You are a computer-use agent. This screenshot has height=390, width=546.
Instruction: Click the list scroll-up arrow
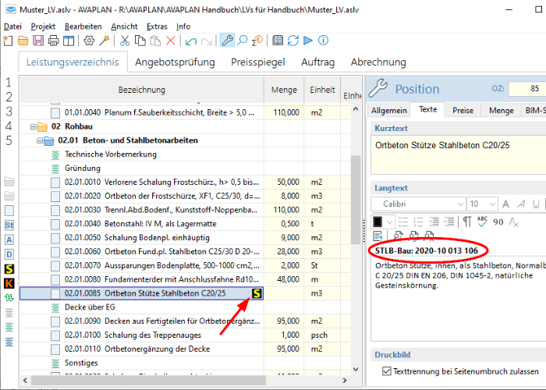click(x=356, y=109)
